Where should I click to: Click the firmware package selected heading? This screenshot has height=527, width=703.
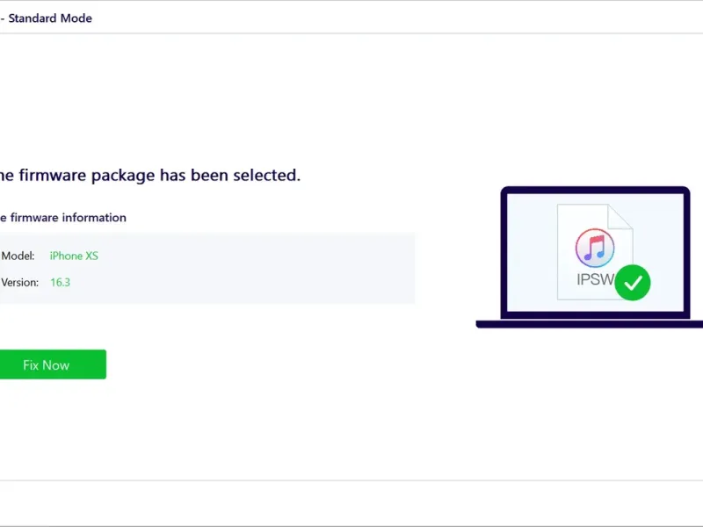coord(149,175)
